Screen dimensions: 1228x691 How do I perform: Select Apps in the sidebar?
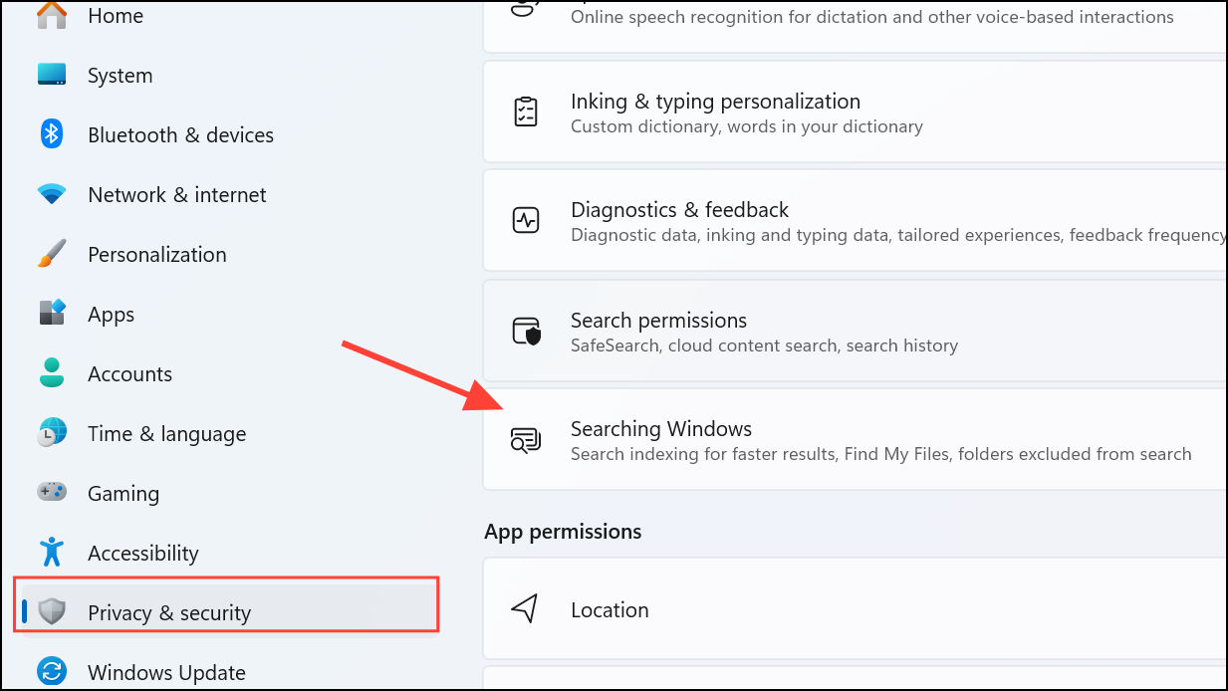(111, 315)
